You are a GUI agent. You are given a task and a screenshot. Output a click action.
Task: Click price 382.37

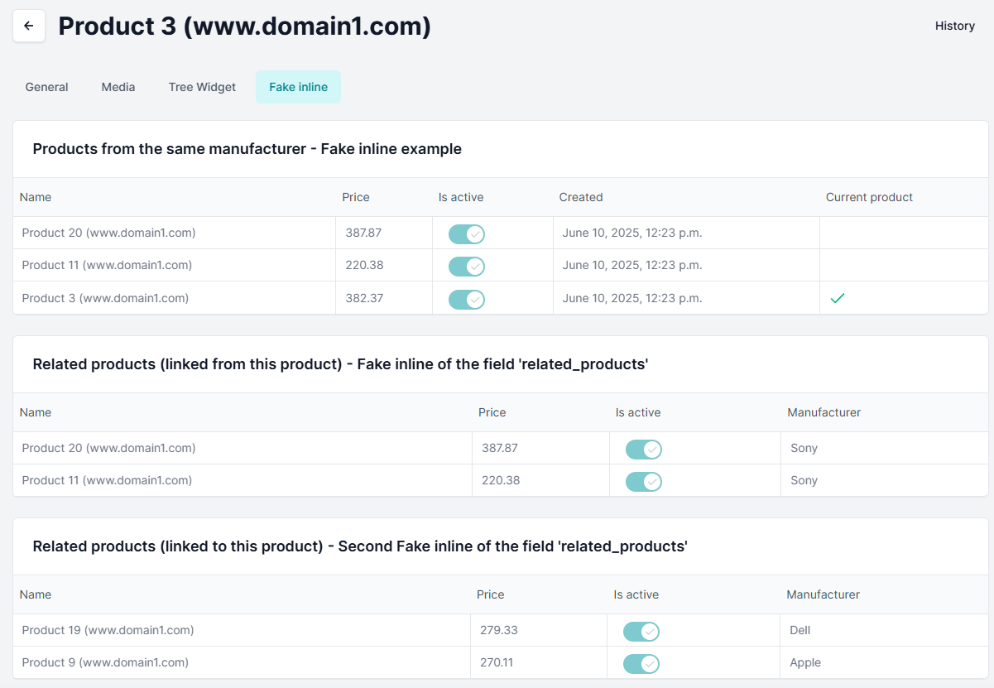364,298
